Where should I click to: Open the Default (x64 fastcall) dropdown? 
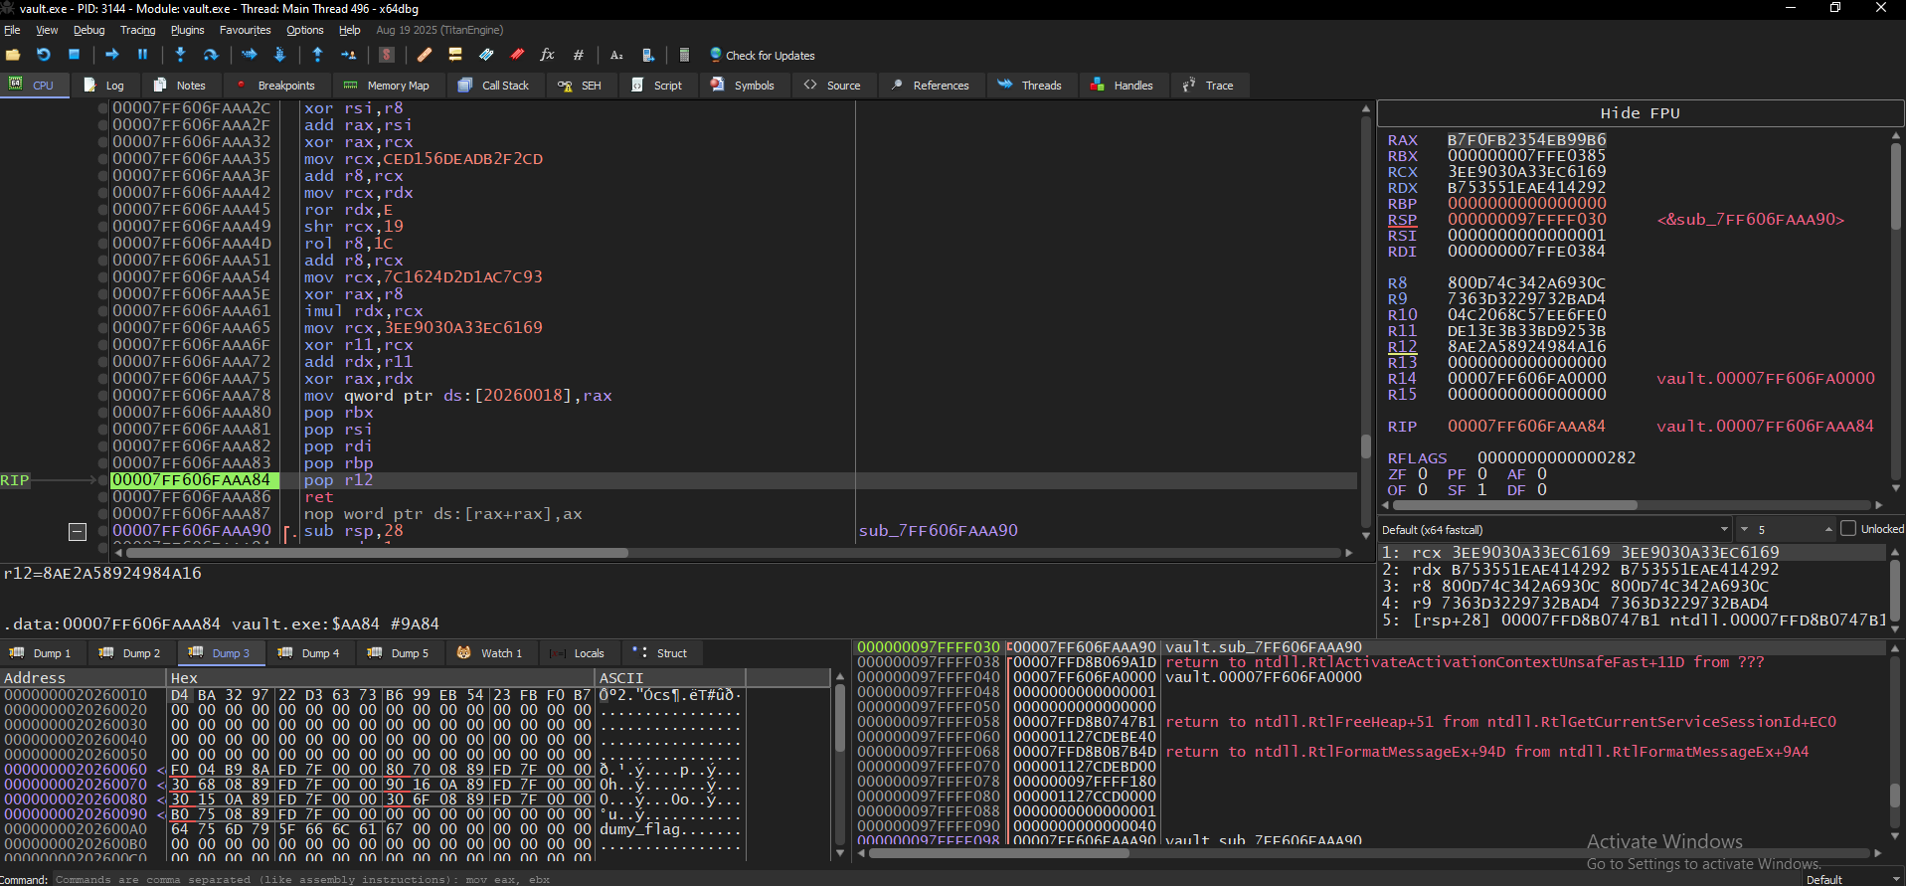(1554, 529)
